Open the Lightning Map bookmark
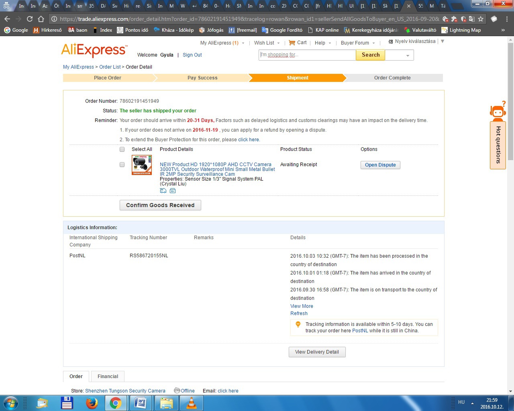 [x=461, y=30]
